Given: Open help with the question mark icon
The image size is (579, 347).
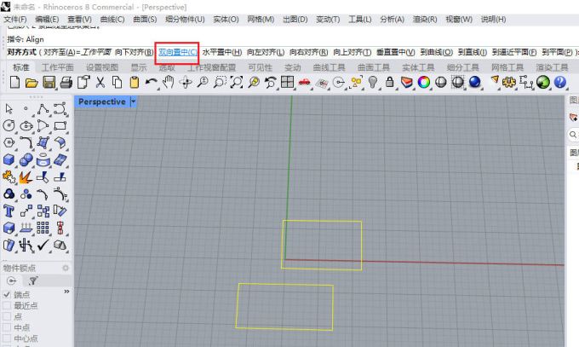Looking at the screenshot, I should [x=560, y=82].
